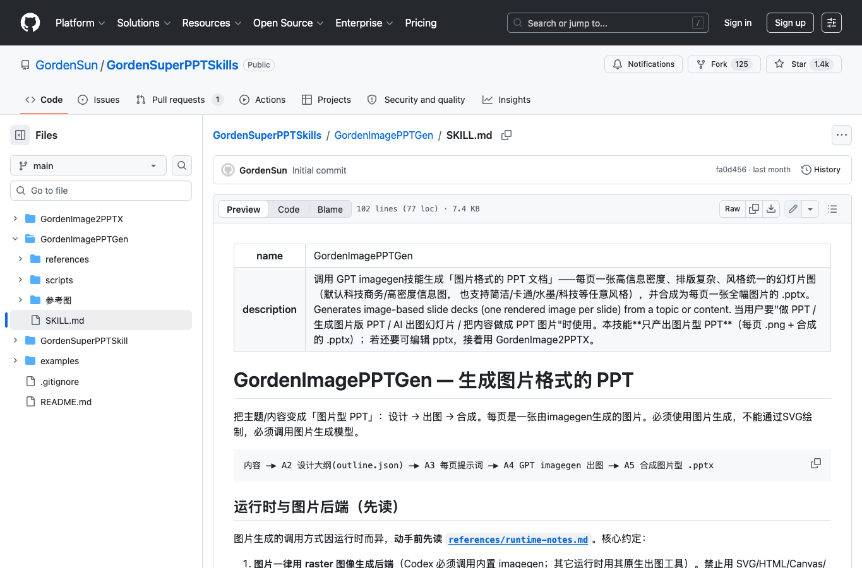862x568 pixels.
Task: Focus the Search or jump to field
Action: (x=608, y=23)
